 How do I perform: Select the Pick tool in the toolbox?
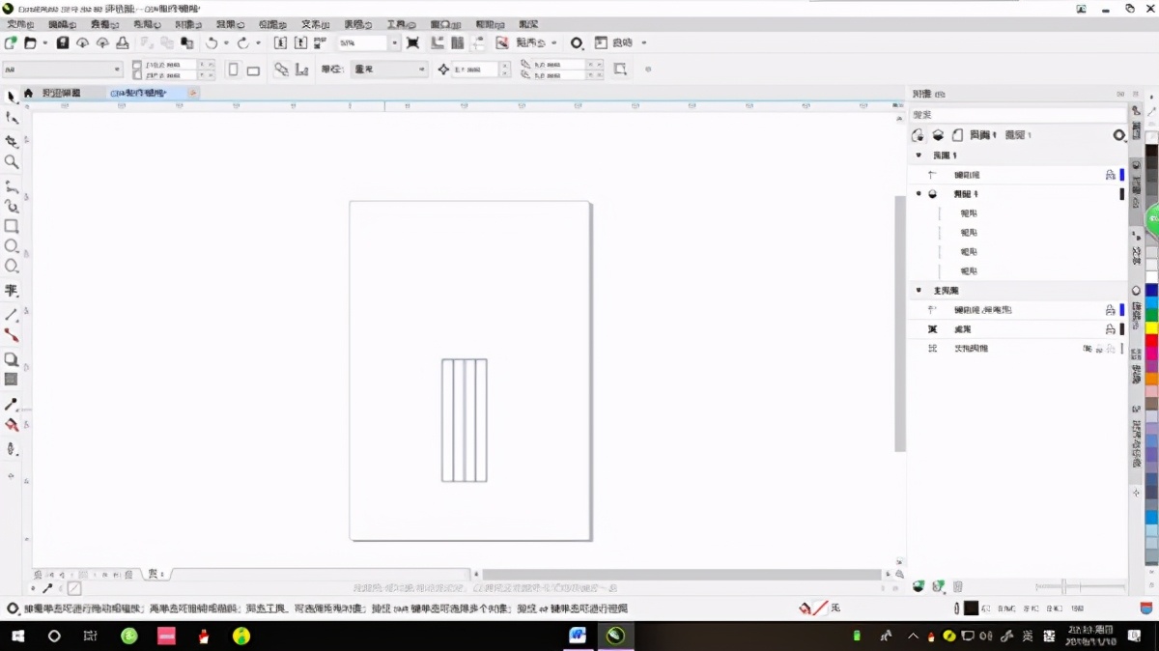pos(13,95)
